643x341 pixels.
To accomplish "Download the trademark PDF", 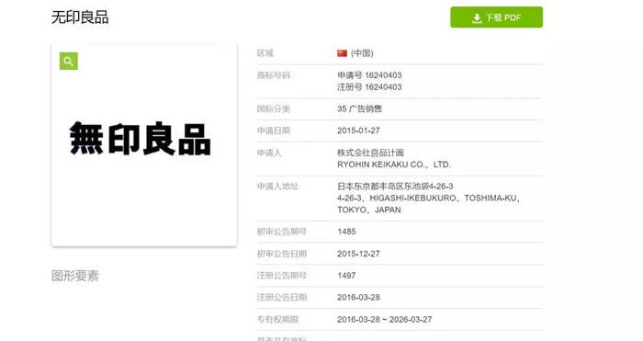I will pos(496,17).
